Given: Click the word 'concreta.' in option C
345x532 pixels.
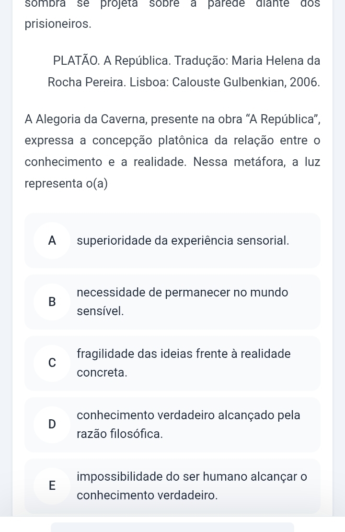Looking at the screenshot, I should 102,373.
